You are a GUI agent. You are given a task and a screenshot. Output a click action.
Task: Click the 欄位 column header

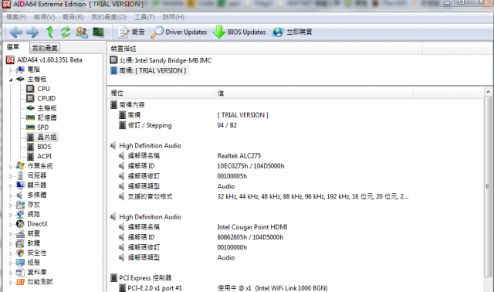click(161, 93)
